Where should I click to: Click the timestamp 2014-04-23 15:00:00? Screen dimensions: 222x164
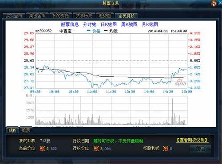pyautogui.click(x=167, y=31)
